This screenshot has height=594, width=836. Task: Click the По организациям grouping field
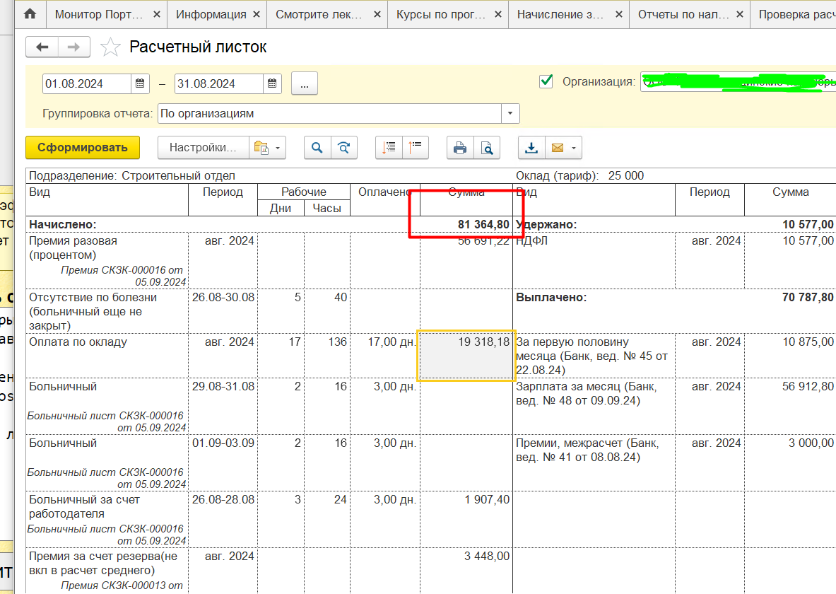[x=329, y=114]
